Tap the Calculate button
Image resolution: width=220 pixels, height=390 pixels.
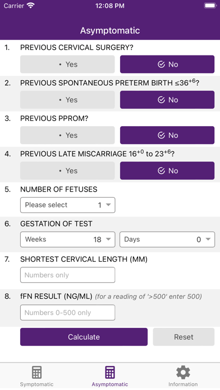tap(84, 337)
